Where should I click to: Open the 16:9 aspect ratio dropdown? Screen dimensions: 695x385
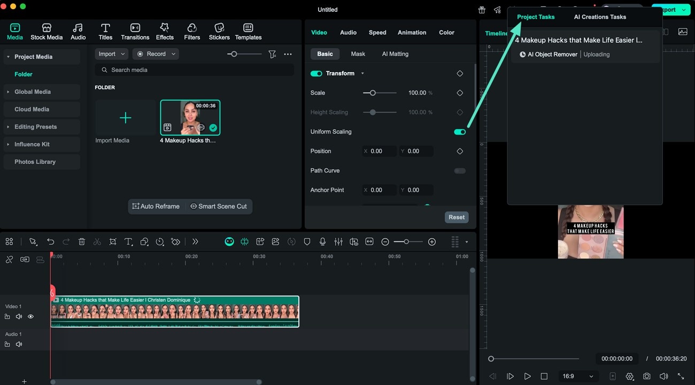tap(577, 376)
